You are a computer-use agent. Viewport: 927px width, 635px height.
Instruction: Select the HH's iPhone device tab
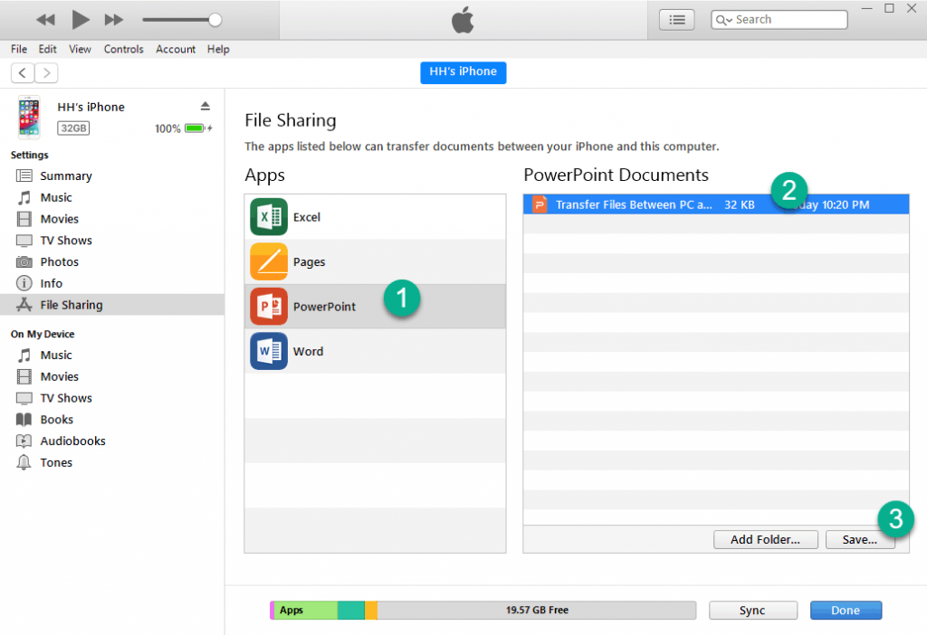tap(463, 72)
